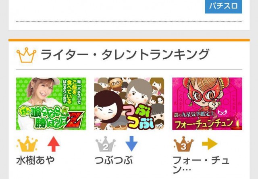
Task: Open the 水樹あや name link
Action: point(35,160)
